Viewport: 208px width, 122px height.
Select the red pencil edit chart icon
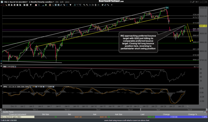(36, 5)
